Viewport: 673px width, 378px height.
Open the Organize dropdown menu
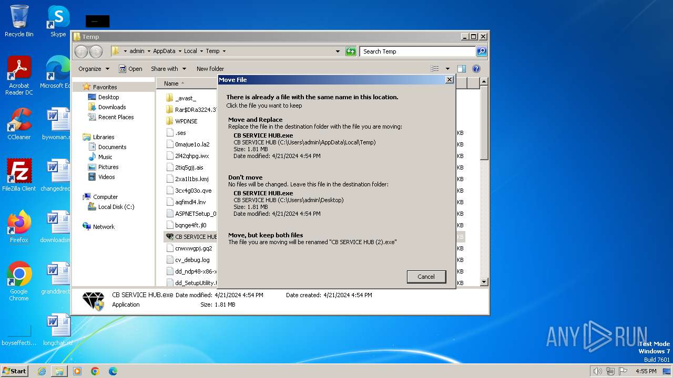click(94, 69)
